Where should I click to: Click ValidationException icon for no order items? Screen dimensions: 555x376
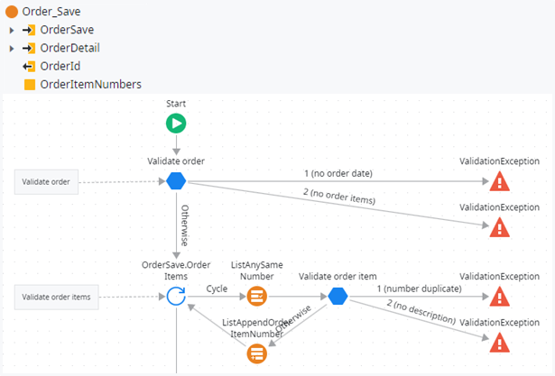[x=499, y=227]
